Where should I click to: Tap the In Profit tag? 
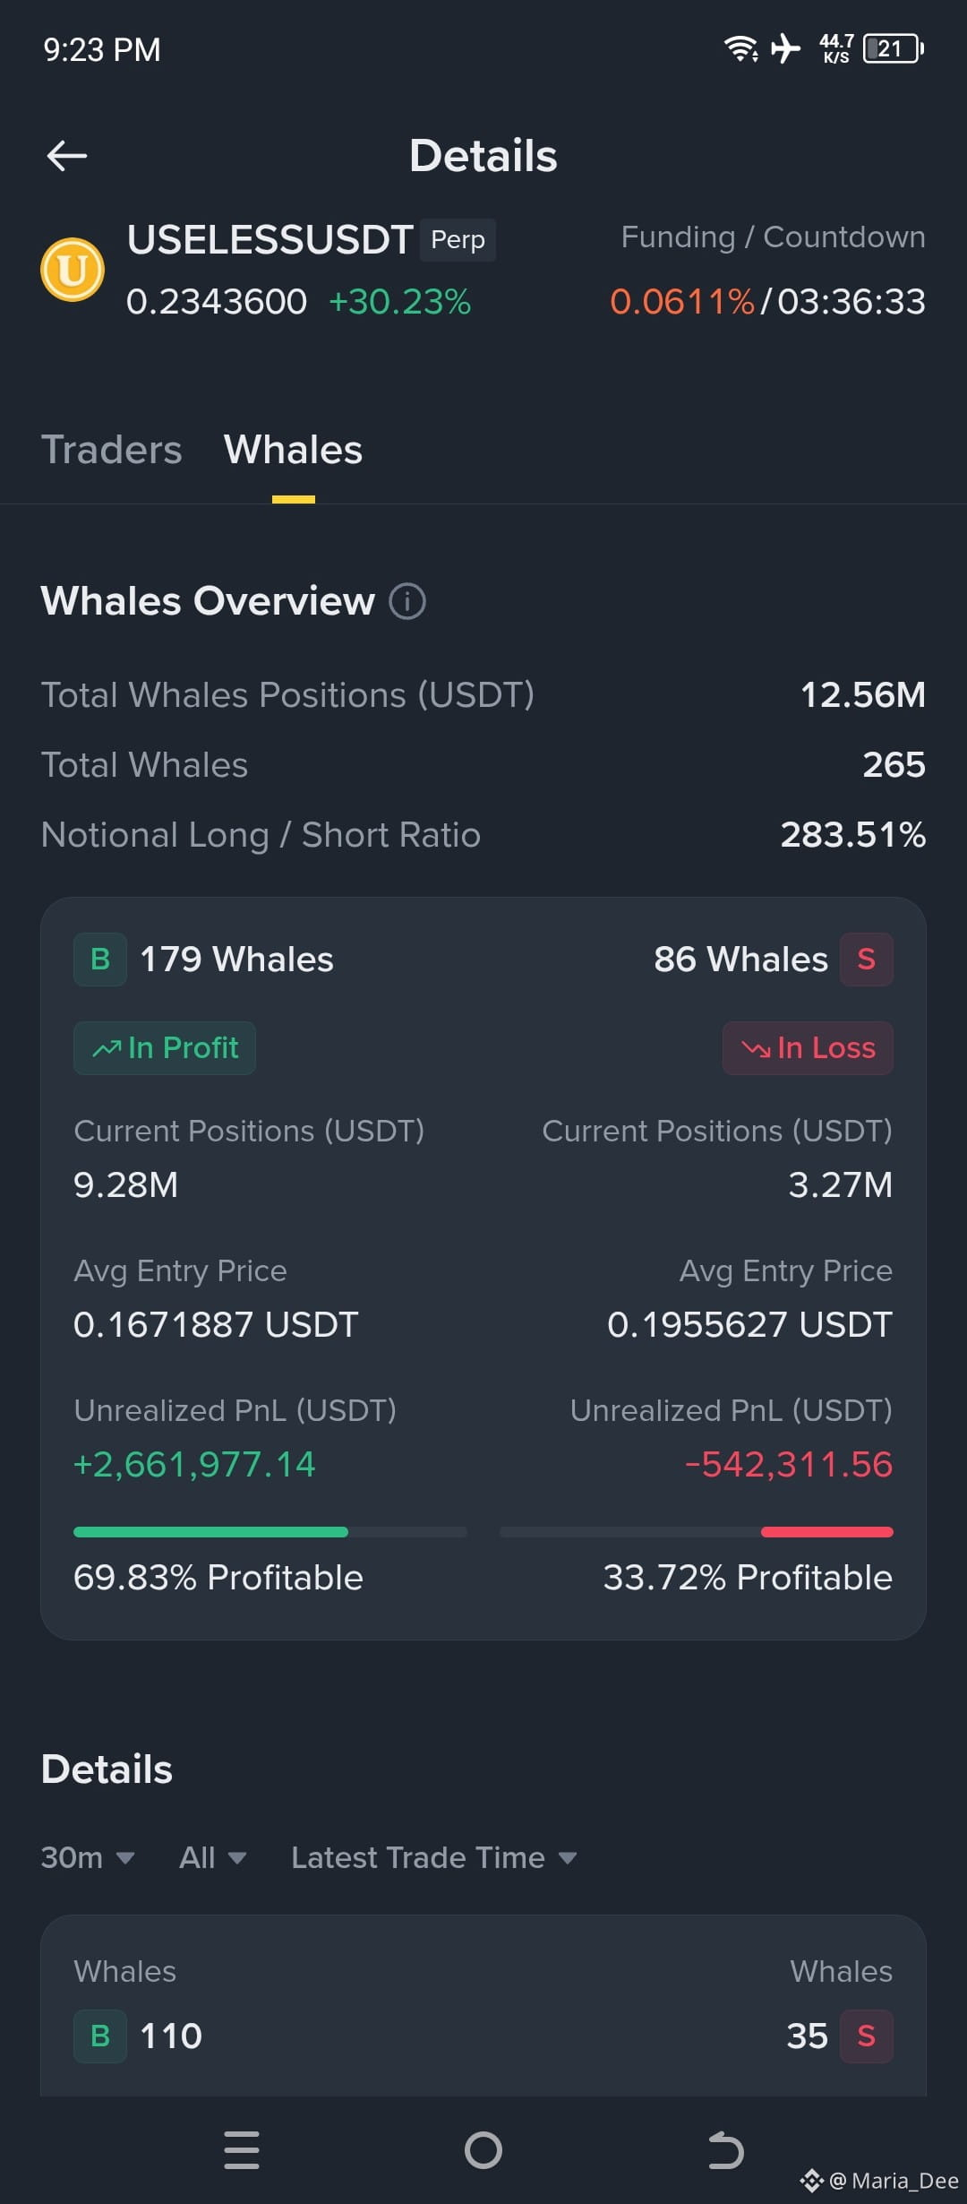(165, 1048)
